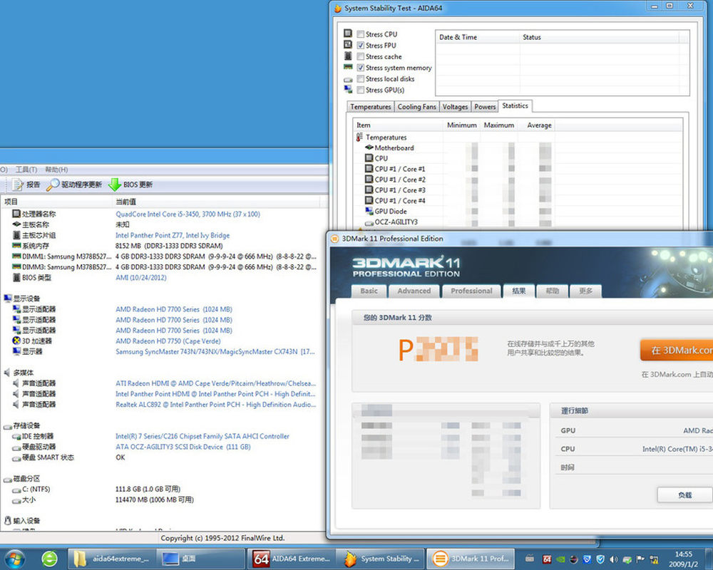Select the Motherboard temperature row
This screenshot has width=713, height=570.
(394, 147)
